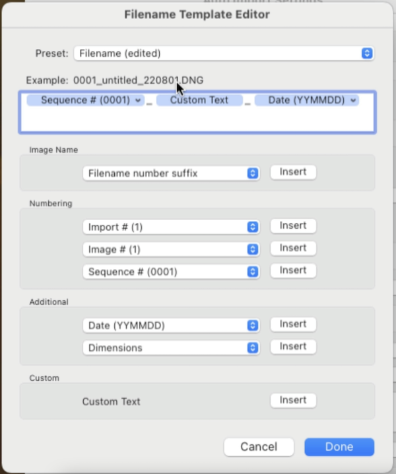Click the Sequence # (0001) token chevron
Viewport: 396px width, 474px height.
tap(137, 100)
